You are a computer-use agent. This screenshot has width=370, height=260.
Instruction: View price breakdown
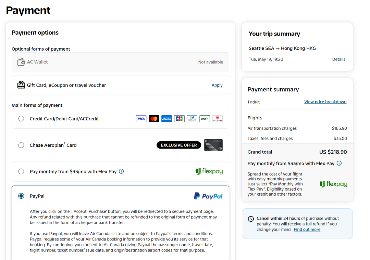click(x=325, y=102)
